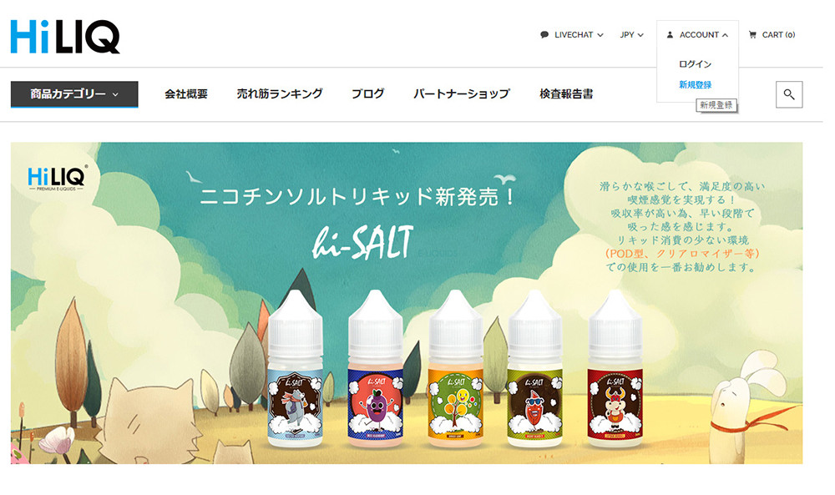The height and width of the screenshot is (495, 835).
Task: Expand the 商品カテゴリー category dropdown
Action: click(74, 94)
